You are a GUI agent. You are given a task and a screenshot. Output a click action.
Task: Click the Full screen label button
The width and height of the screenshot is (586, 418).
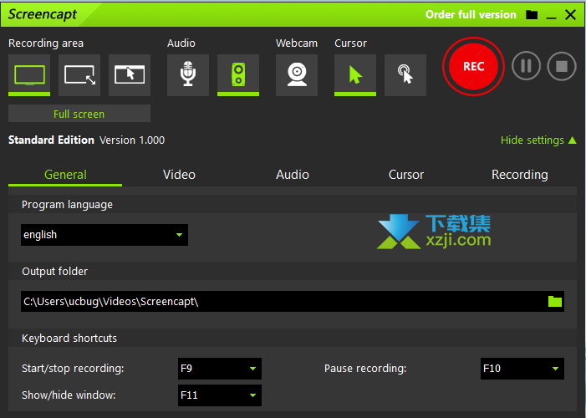[x=79, y=114]
